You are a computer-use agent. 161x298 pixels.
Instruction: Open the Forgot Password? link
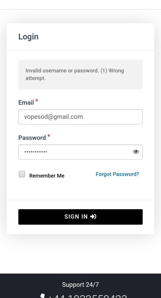pyautogui.click(x=117, y=174)
